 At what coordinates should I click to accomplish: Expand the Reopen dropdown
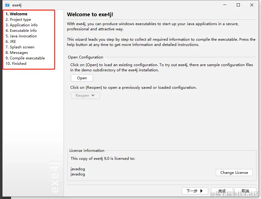tap(85, 96)
